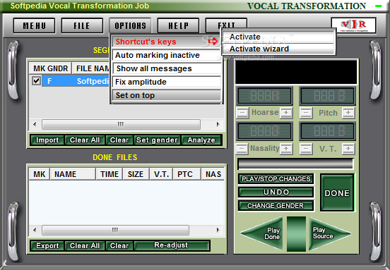Screen dimensions: 390x270
Task: Click TIME column header in Done Files
Action: click(110, 174)
